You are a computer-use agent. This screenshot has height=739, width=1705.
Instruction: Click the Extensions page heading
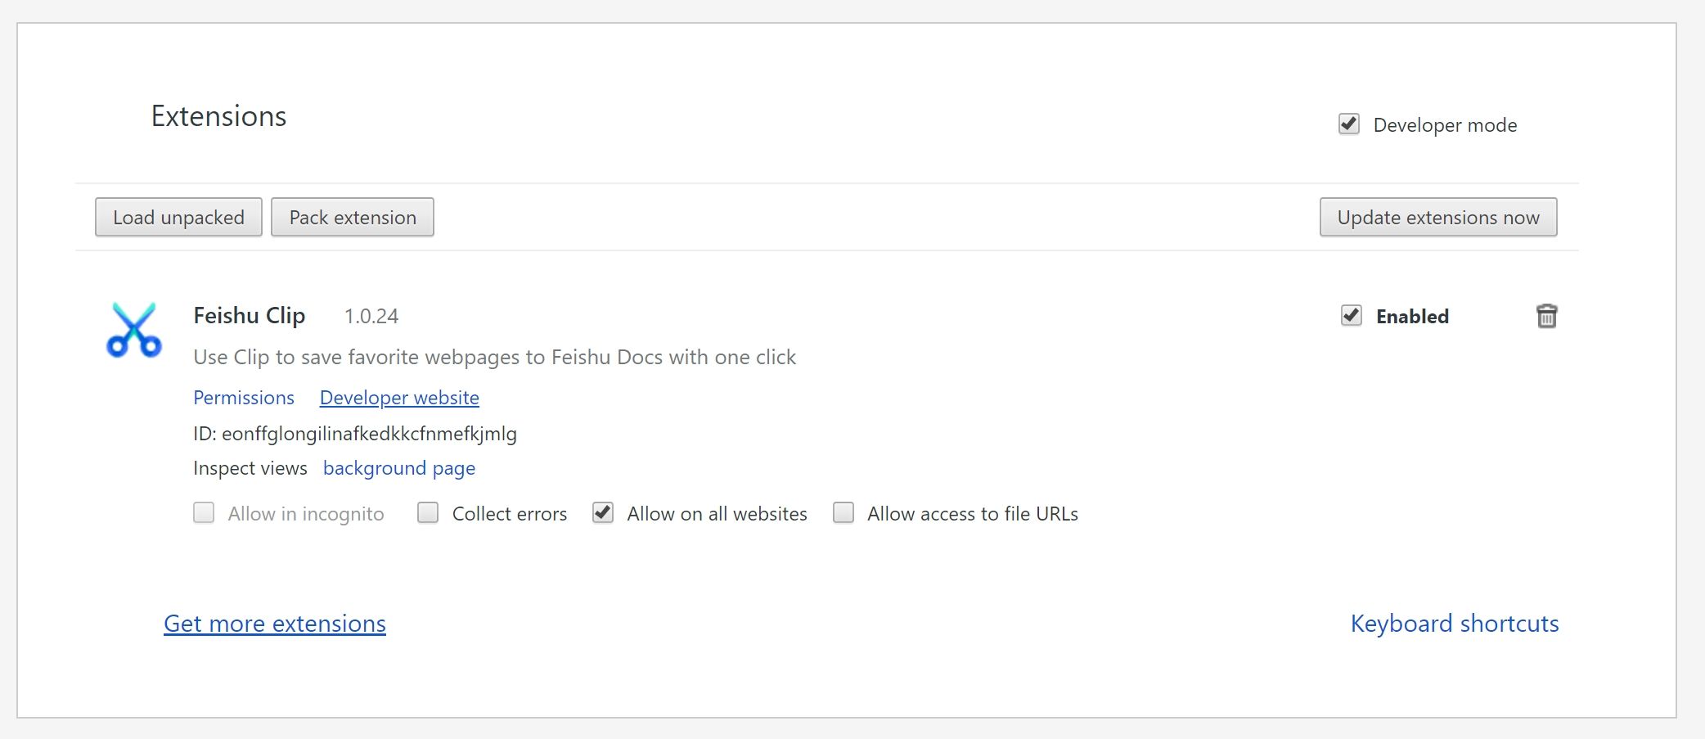click(x=219, y=116)
